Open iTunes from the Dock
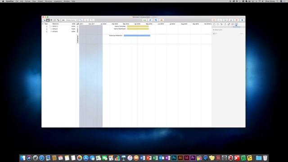Image resolution: width=288 pixels, height=162 pixels. click(x=130, y=158)
